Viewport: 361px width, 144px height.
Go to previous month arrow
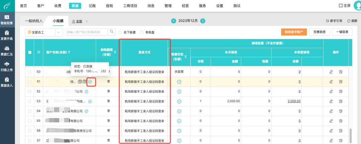pos(173,21)
